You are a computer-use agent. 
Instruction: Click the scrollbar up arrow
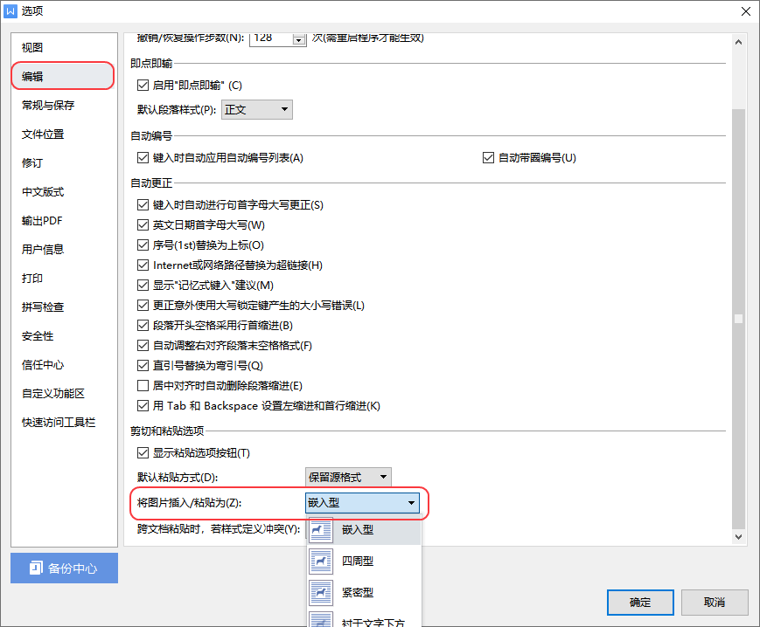738,42
